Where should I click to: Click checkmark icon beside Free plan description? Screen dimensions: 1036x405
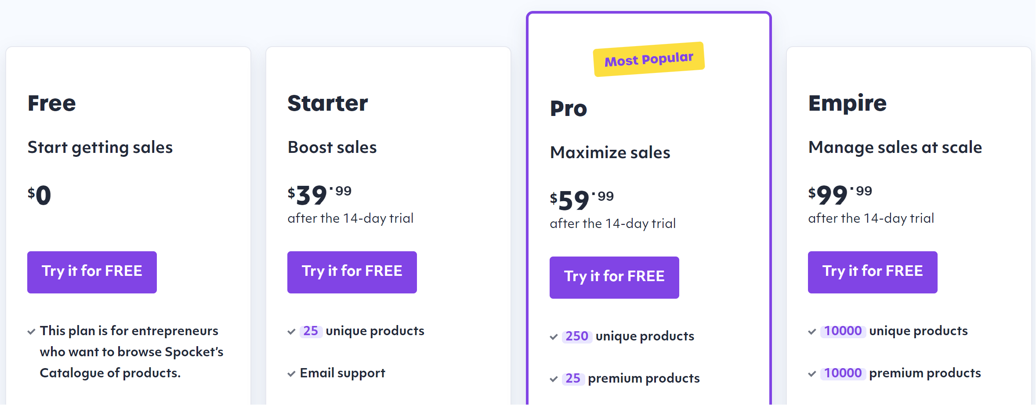[31, 332]
